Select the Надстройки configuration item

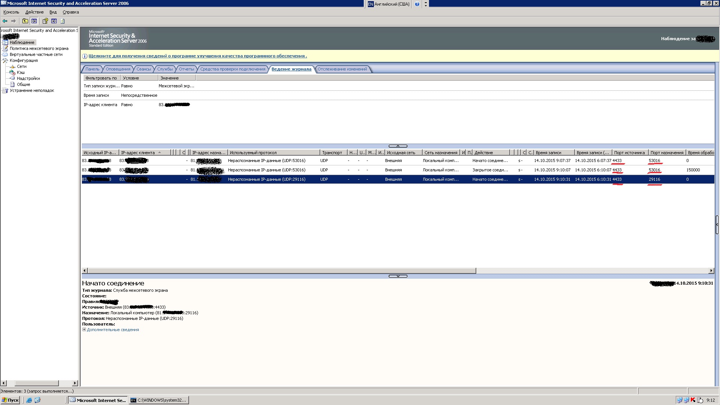[x=28, y=78]
